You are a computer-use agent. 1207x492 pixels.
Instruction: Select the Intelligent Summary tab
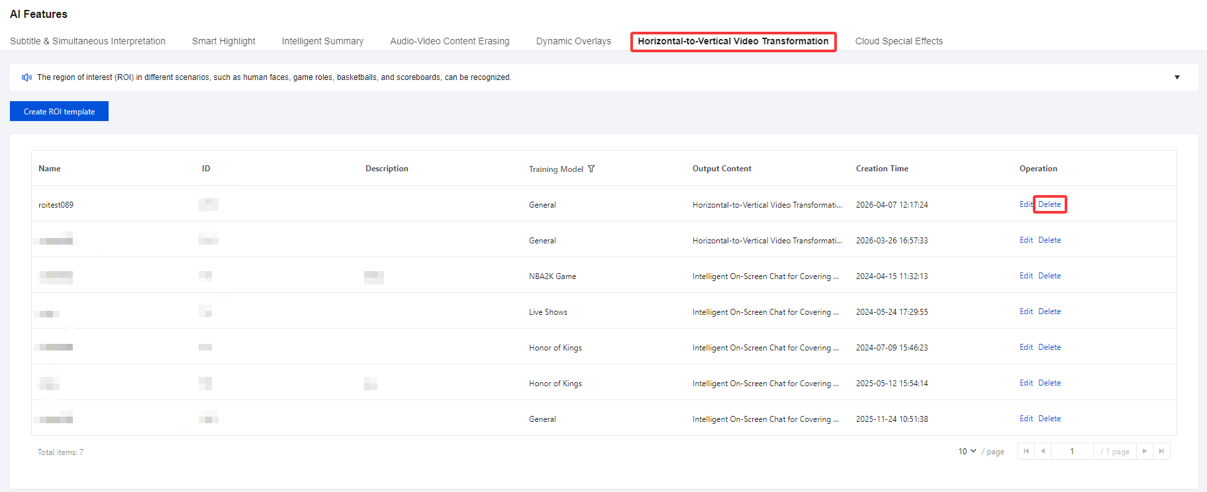coord(322,41)
